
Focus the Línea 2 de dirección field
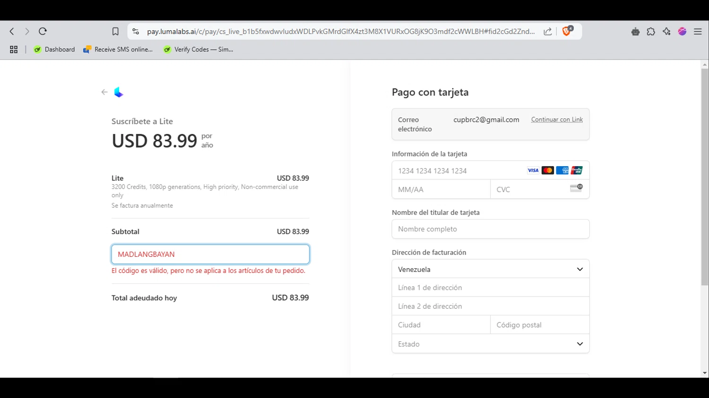(x=491, y=306)
